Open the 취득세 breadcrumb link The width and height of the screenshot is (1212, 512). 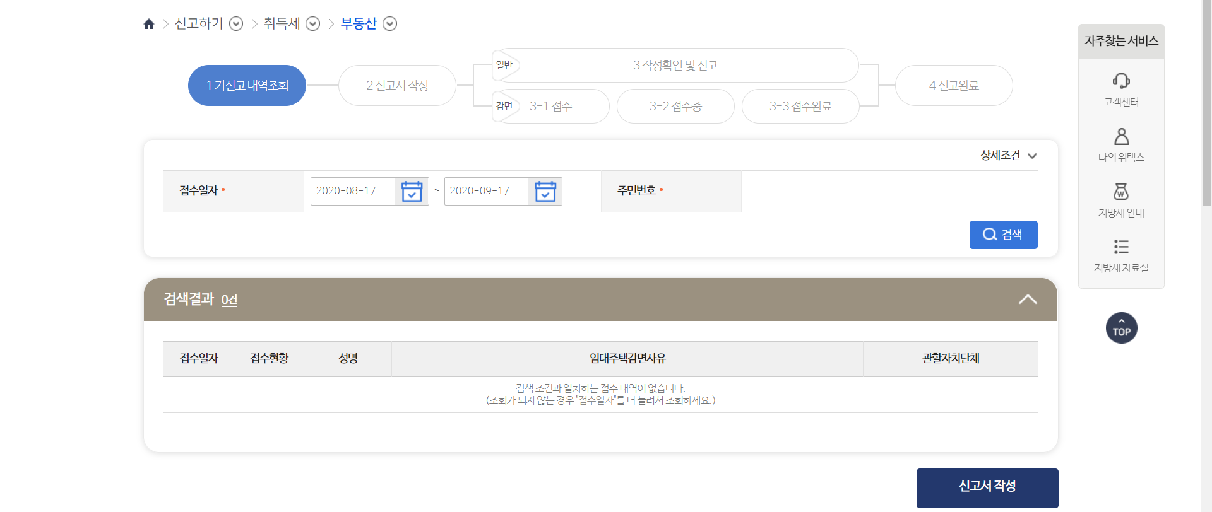pyautogui.click(x=282, y=23)
